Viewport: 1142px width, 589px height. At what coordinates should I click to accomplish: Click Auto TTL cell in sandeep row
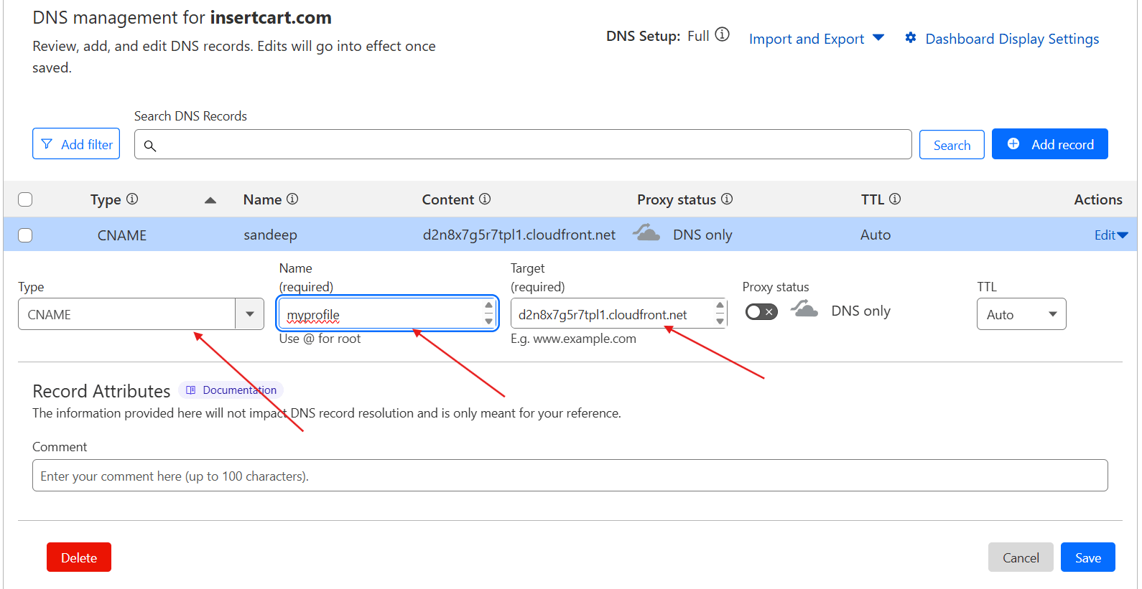tap(876, 235)
